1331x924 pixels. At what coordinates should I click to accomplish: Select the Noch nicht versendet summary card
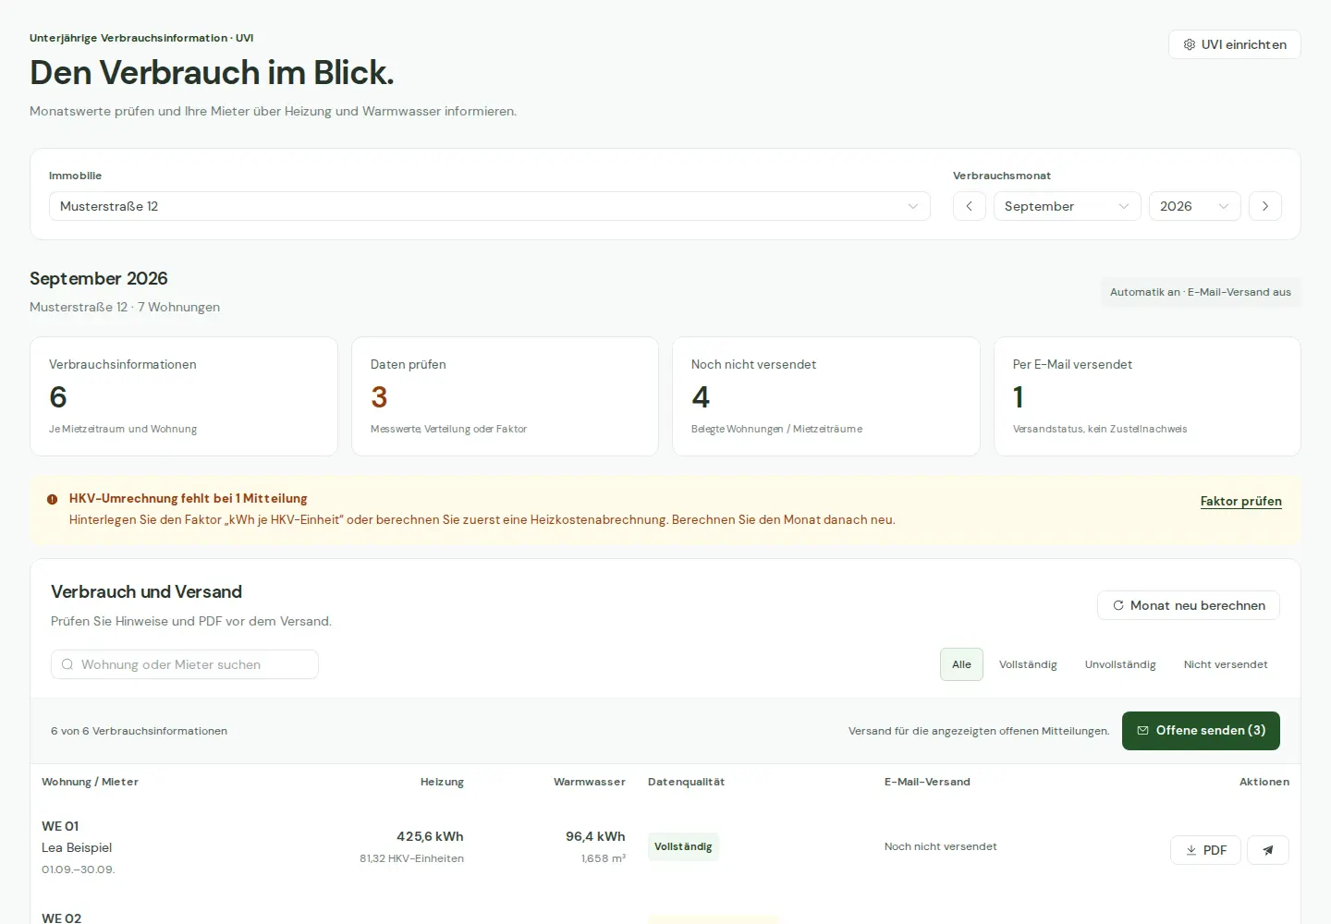[x=826, y=396]
